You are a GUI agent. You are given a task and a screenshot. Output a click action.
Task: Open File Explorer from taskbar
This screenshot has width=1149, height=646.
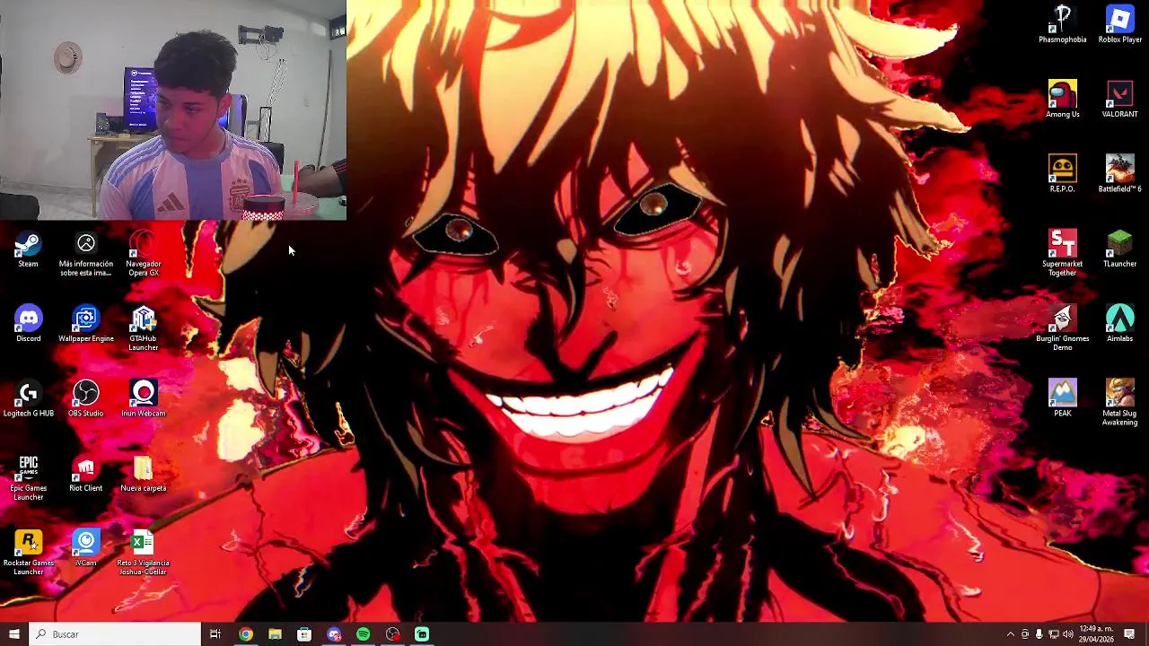pyautogui.click(x=275, y=634)
